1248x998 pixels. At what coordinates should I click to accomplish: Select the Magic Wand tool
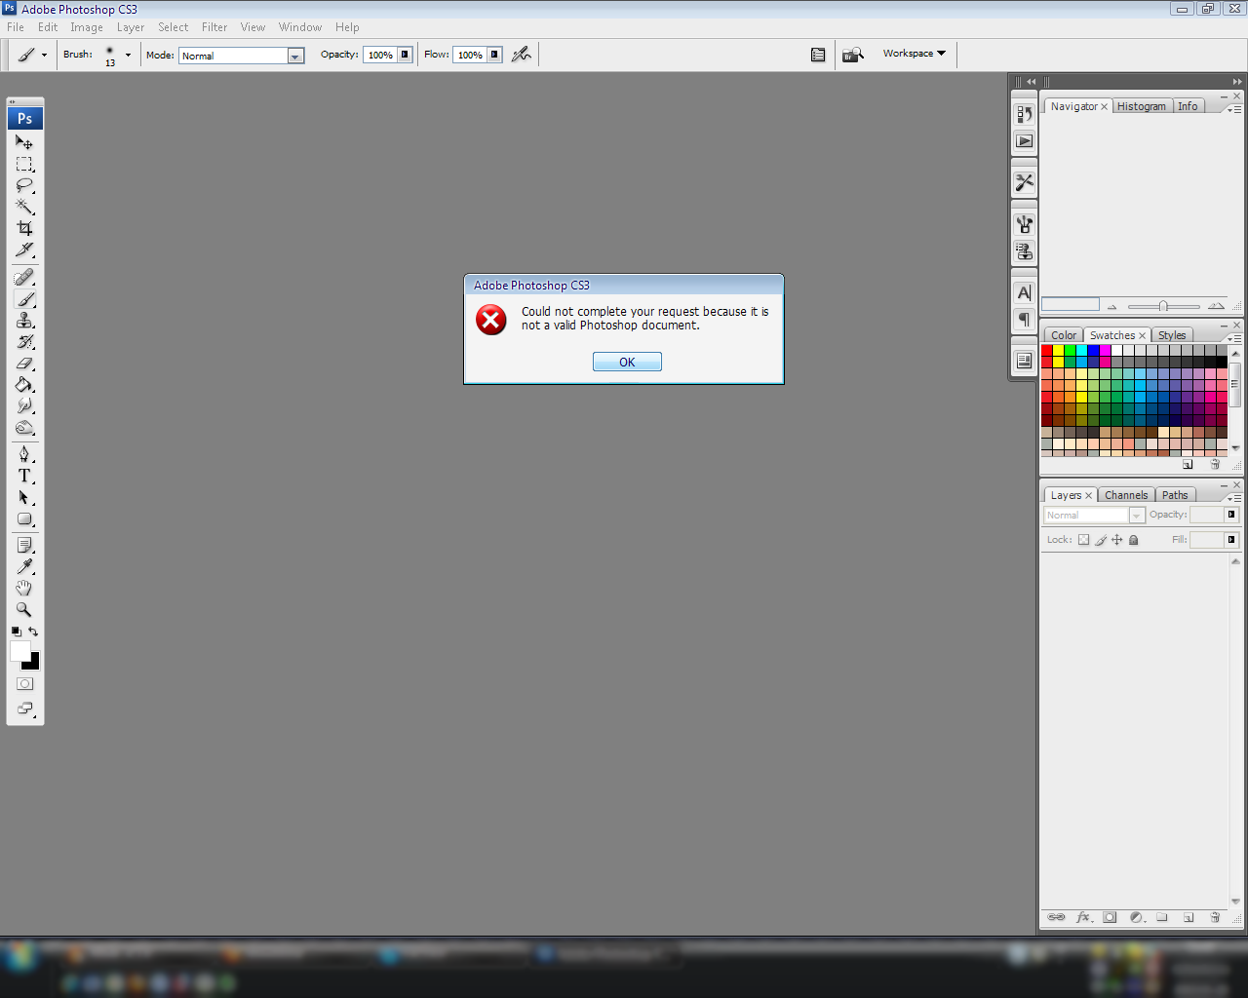click(24, 207)
